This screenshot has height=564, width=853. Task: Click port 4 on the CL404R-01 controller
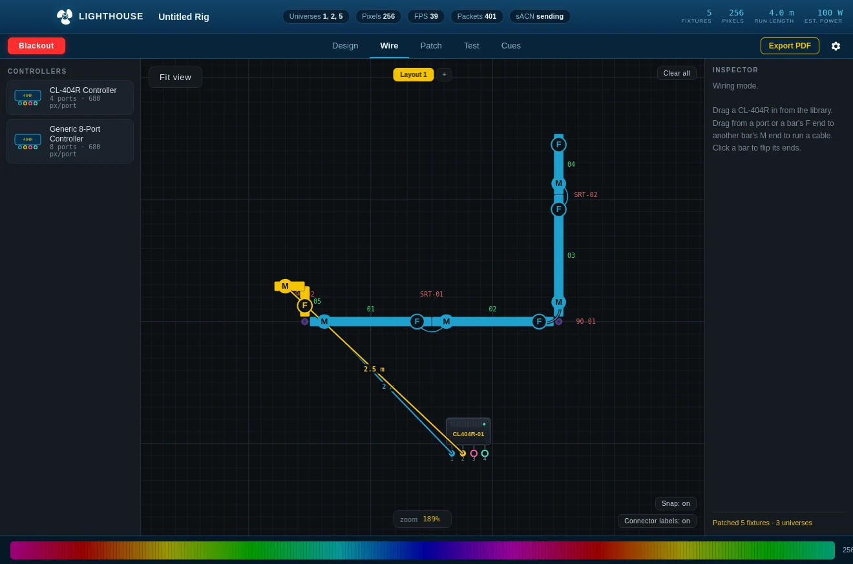[485, 454]
